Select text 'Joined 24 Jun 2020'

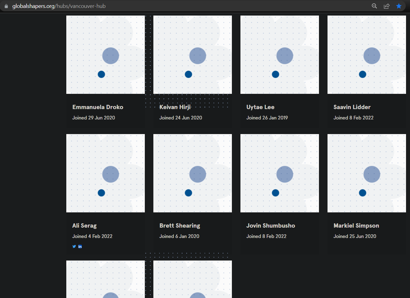(181, 118)
